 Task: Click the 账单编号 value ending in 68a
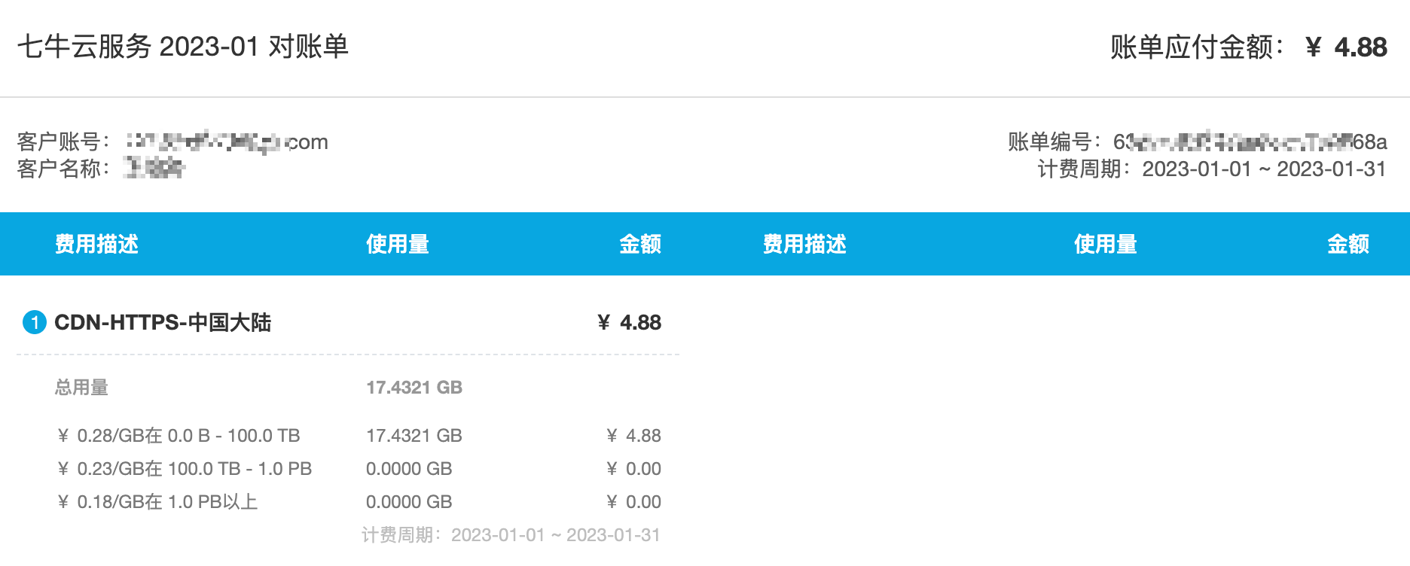[x=1250, y=141]
